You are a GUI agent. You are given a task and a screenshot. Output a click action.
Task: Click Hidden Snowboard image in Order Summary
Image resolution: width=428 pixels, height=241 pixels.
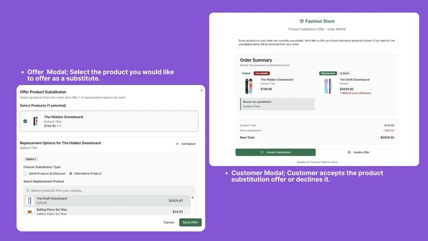[x=249, y=86]
